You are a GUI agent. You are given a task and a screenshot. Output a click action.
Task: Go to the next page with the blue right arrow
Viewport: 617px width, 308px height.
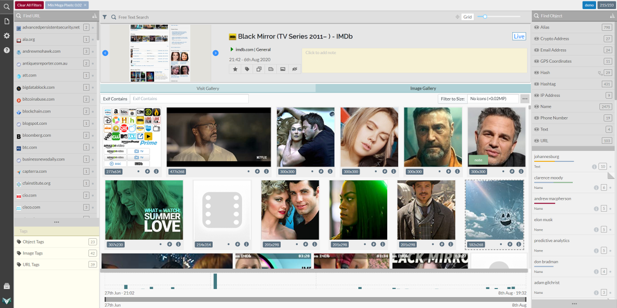[x=215, y=53]
